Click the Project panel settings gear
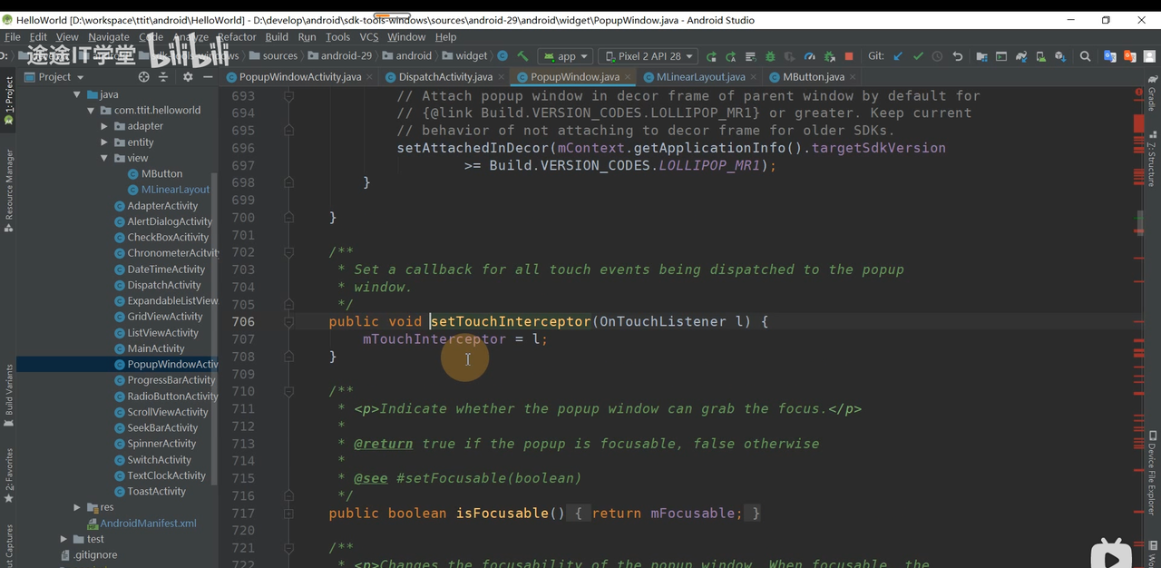 coord(188,77)
